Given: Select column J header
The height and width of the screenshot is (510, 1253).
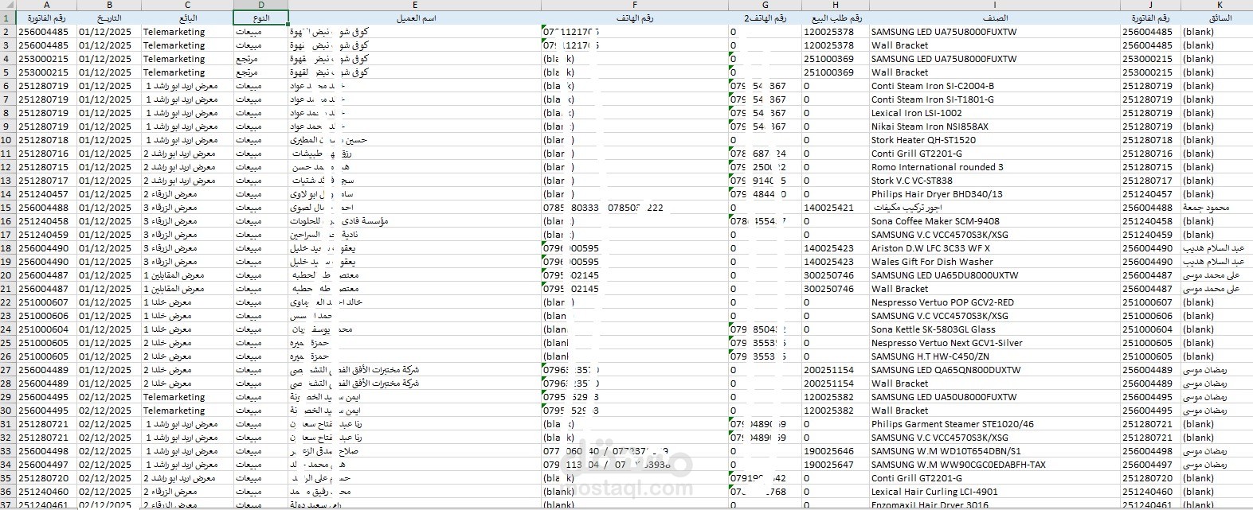Looking at the screenshot, I should pyautogui.click(x=1150, y=5).
